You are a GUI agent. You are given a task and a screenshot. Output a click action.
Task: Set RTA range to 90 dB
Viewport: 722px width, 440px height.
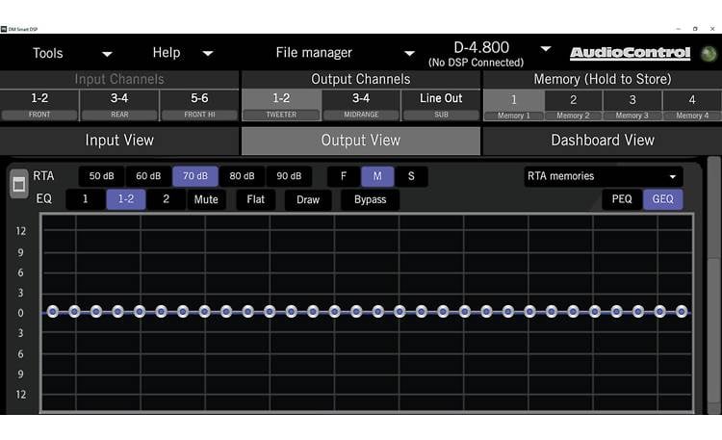point(289,176)
